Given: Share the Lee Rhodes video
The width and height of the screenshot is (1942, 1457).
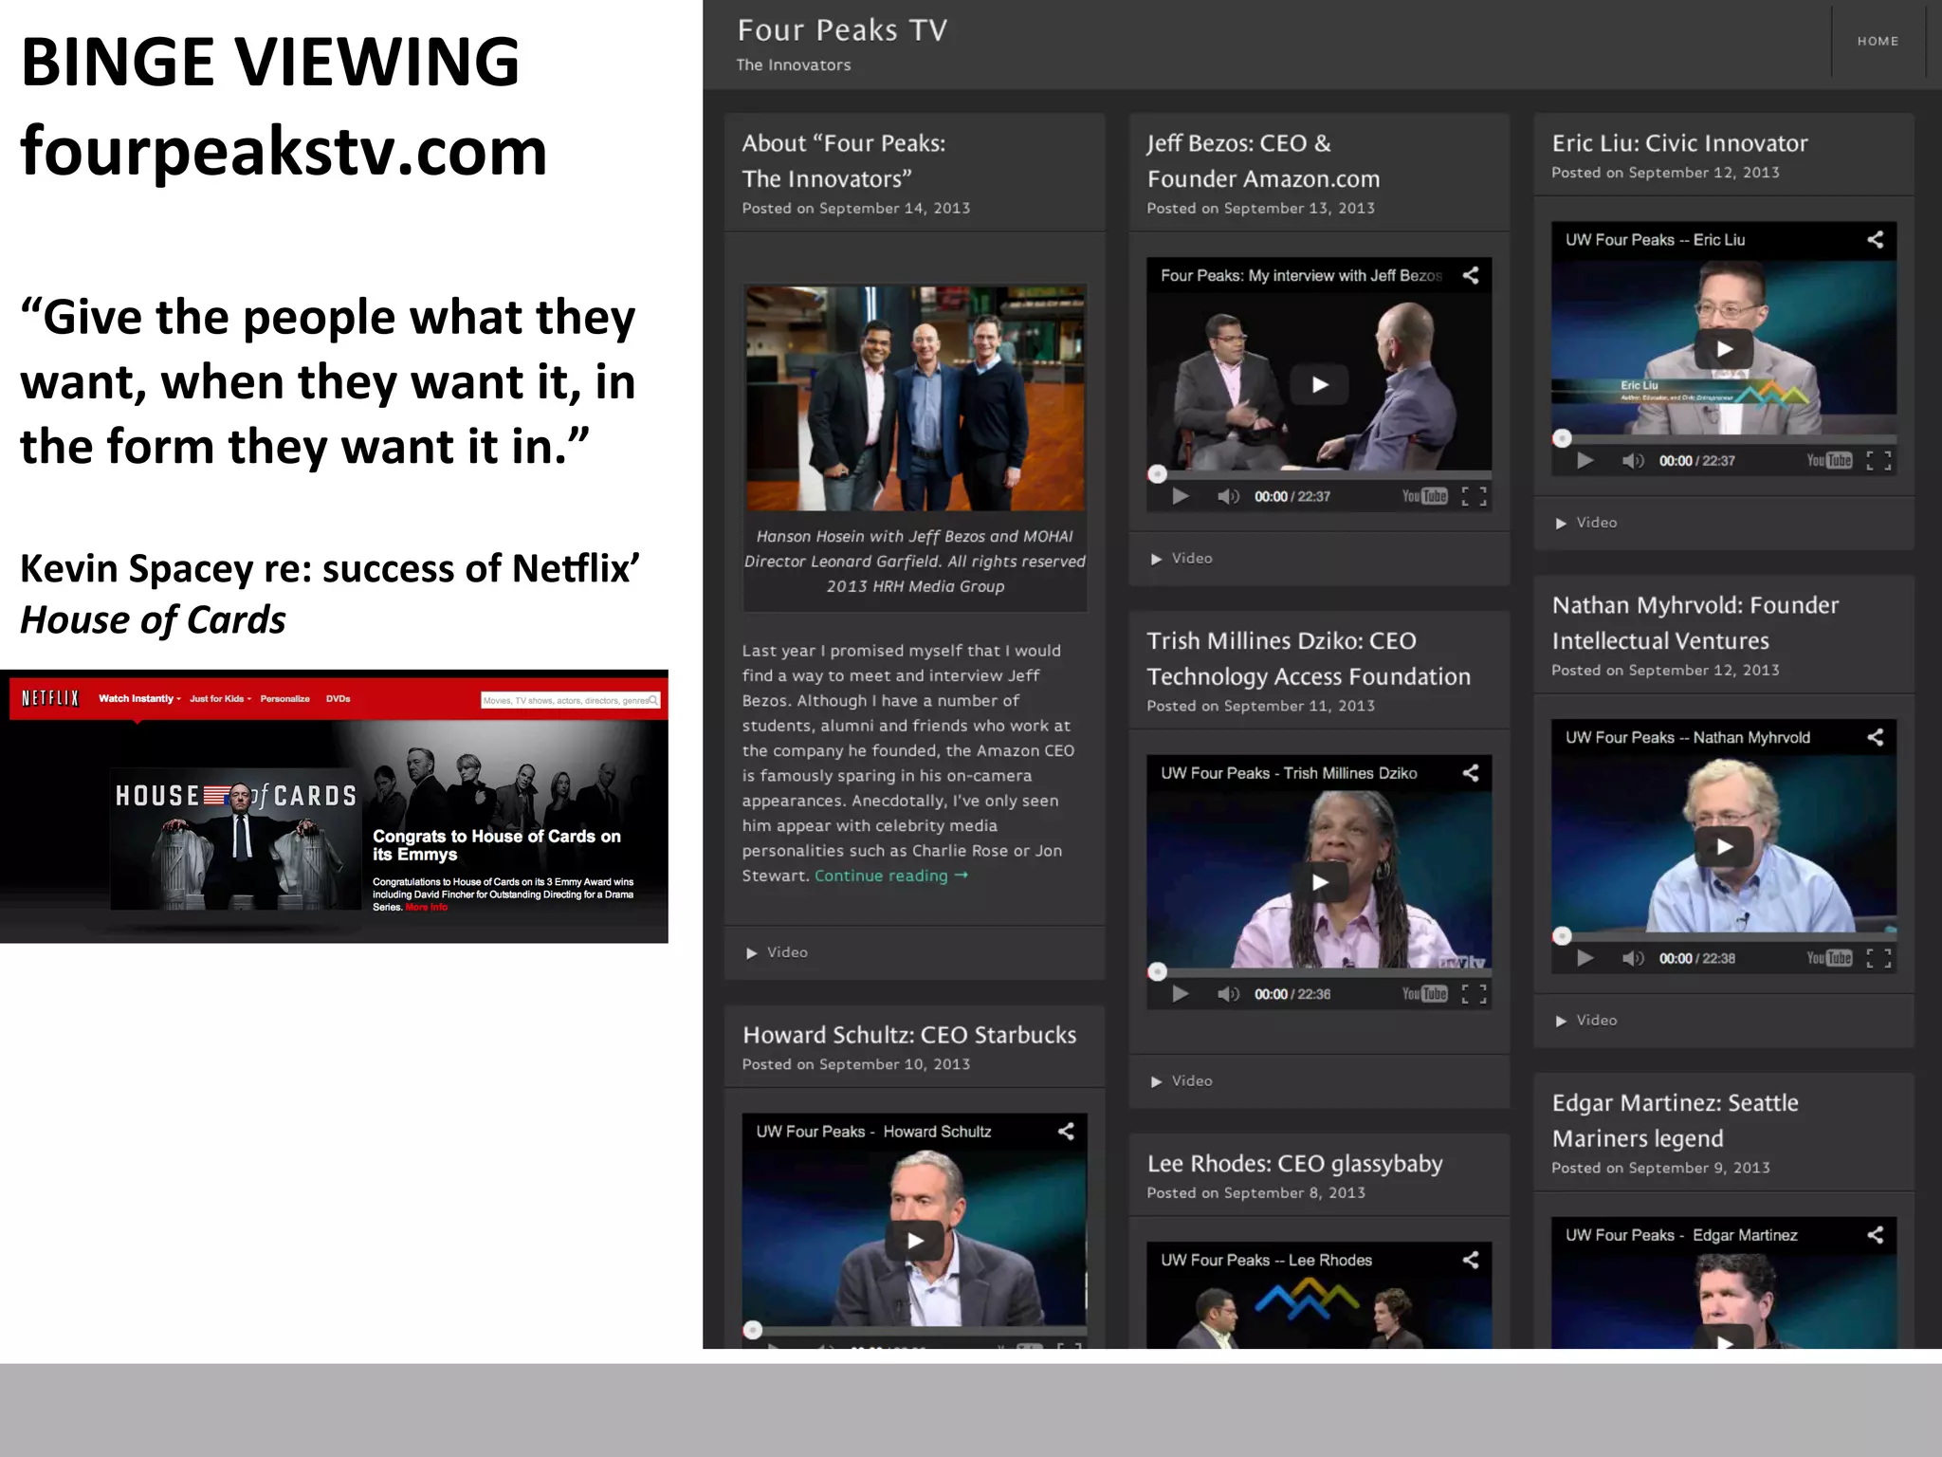Looking at the screenshot, I should coord(1471,1260).
